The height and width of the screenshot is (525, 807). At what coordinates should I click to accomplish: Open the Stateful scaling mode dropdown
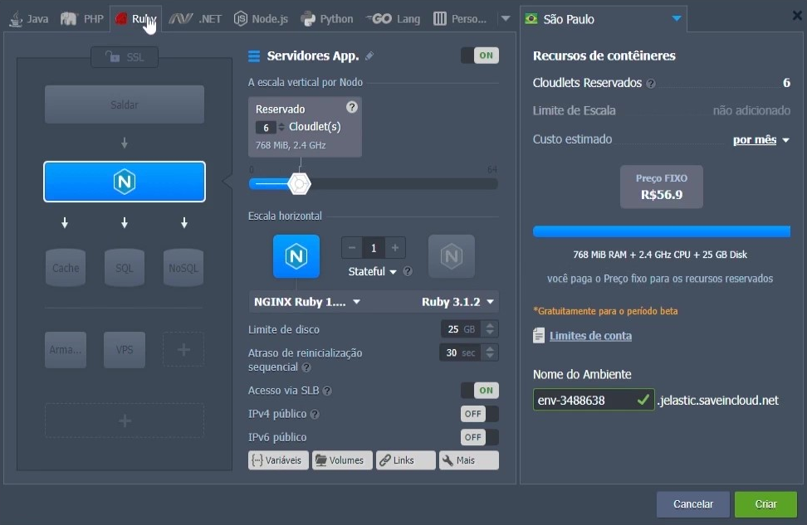click(x=372, y=271)
